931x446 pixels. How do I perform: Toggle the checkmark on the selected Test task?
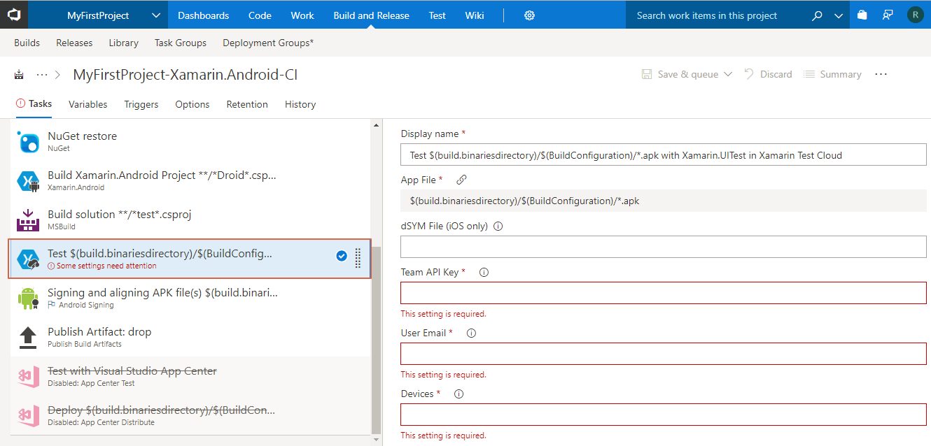[x=342, y=256]
